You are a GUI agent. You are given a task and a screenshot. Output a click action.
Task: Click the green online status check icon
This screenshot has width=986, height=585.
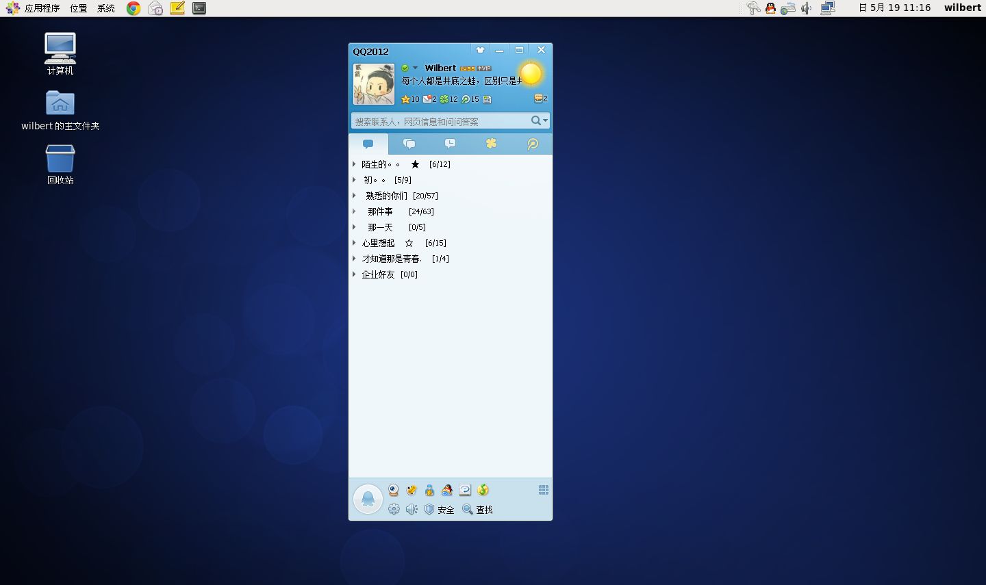(405, 68)
